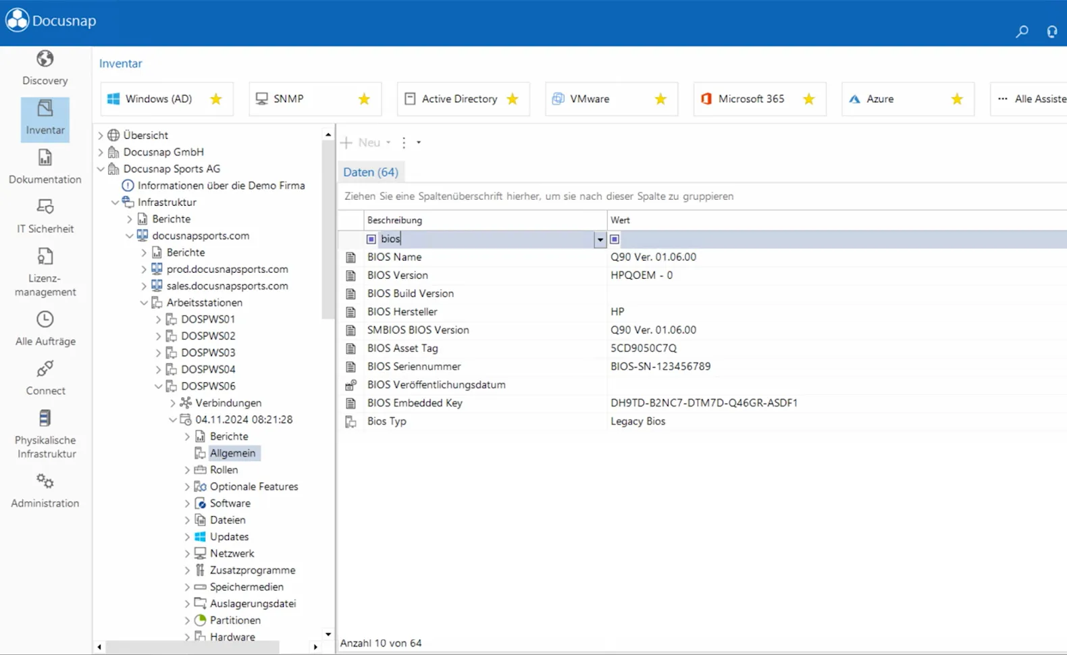Open the Neu dropdown arrow

tap(388, 142)
